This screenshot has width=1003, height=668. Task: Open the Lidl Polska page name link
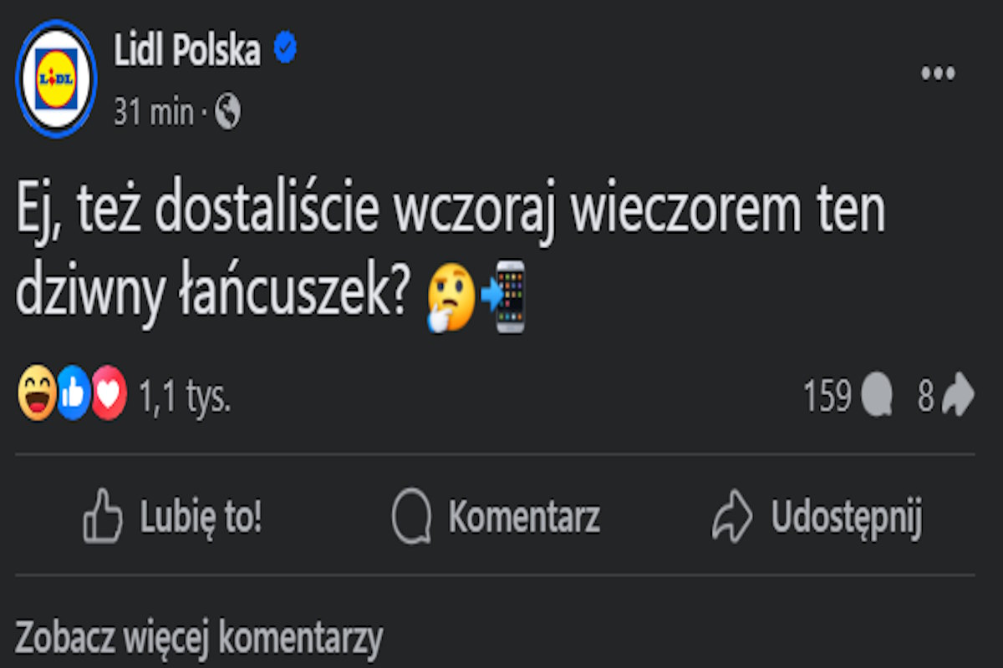click(x=187, y=52)
